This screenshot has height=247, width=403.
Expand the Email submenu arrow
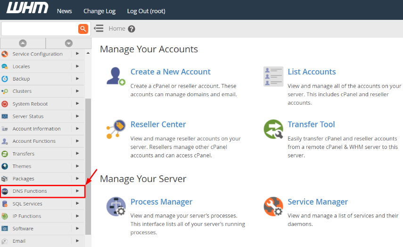77,241
